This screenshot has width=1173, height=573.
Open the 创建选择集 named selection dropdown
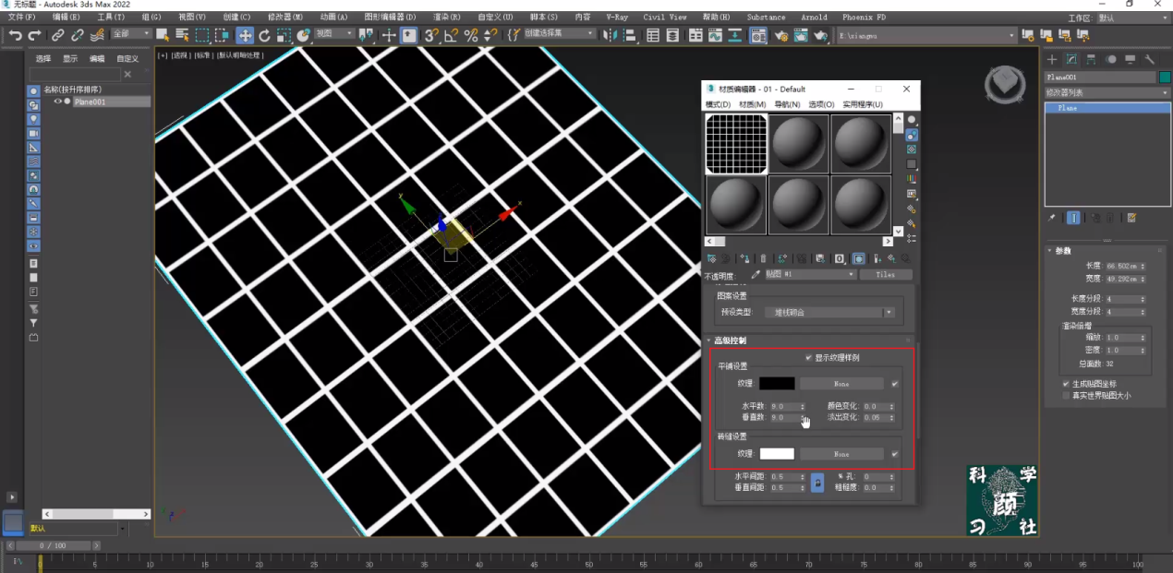pyautogui.click(x=560, y=34)
